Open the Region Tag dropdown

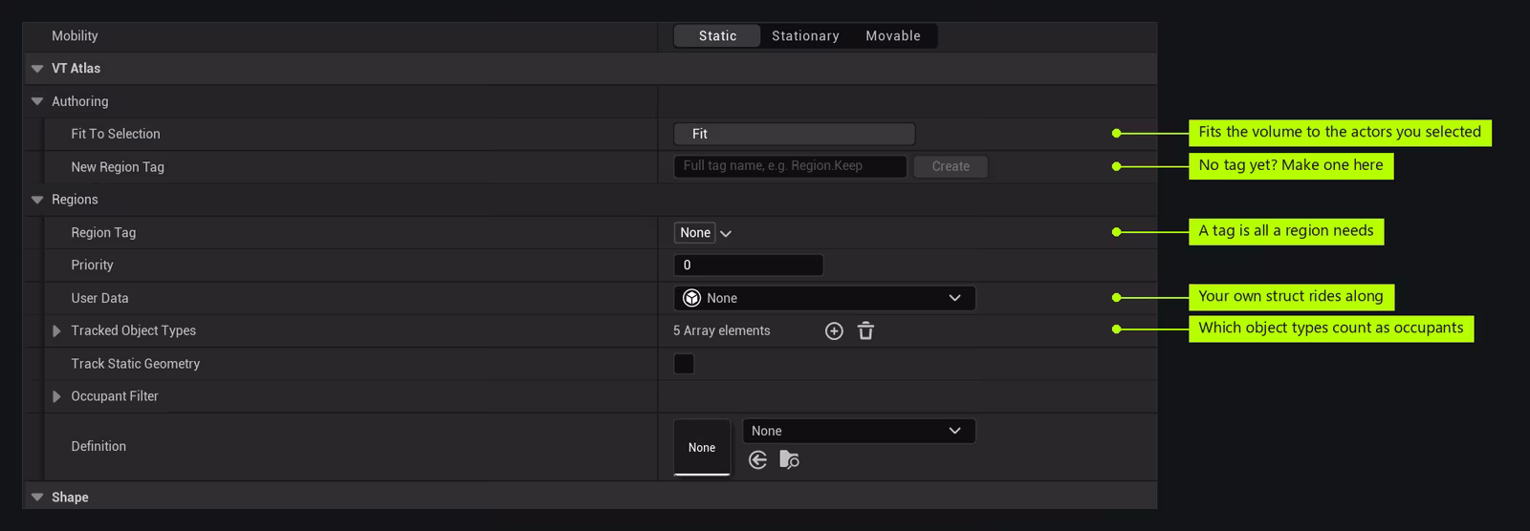pyautogui.click(x=726, y=233)
